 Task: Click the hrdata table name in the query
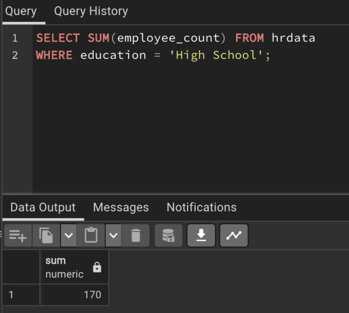point(293,38)
